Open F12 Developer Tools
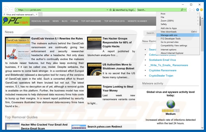Viewport: 206px width, 132px height. (x=178, y=39)
